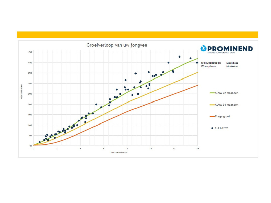
Task: Click the Melkveehouder field label
Action: pyautogui.click(x=211, y=63)
